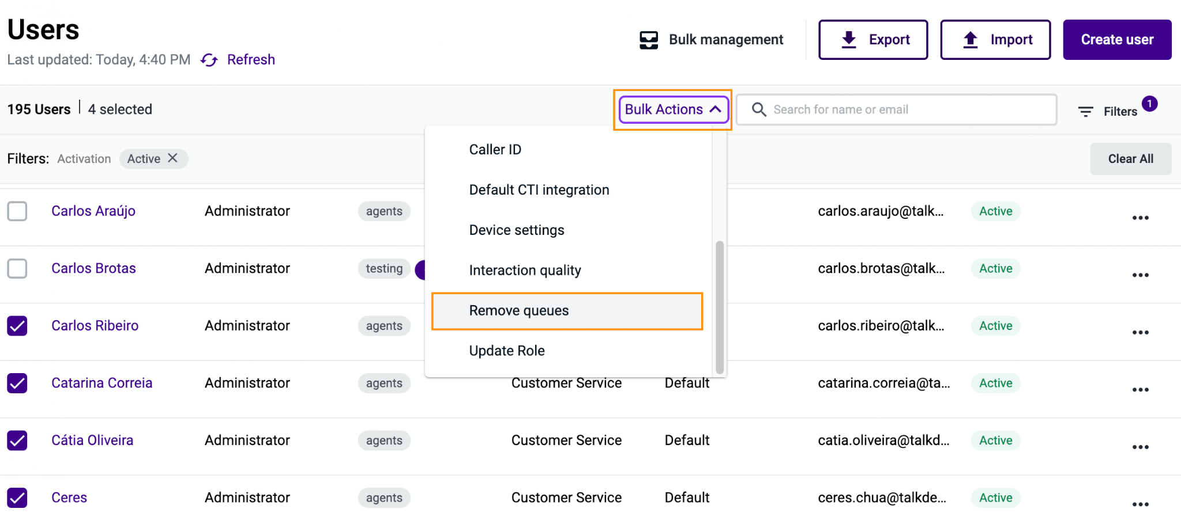Click the Refresh circular arrows icon
Screen dimensions: 1181x524
point(209,60)
